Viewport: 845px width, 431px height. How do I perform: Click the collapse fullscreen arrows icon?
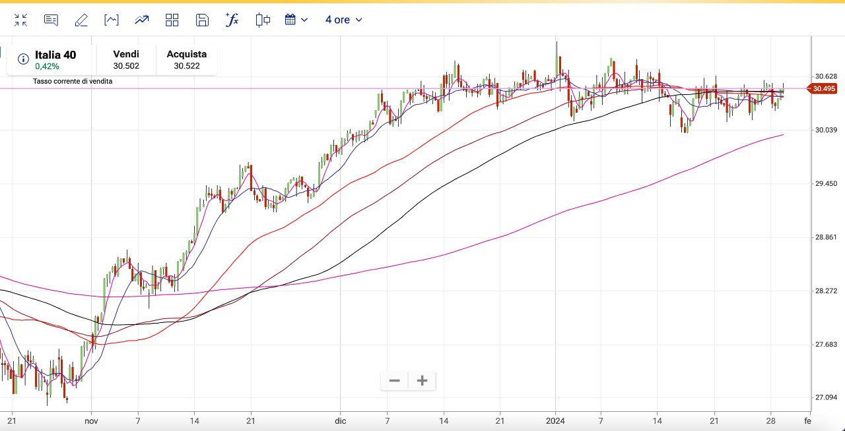pos(20,20)
